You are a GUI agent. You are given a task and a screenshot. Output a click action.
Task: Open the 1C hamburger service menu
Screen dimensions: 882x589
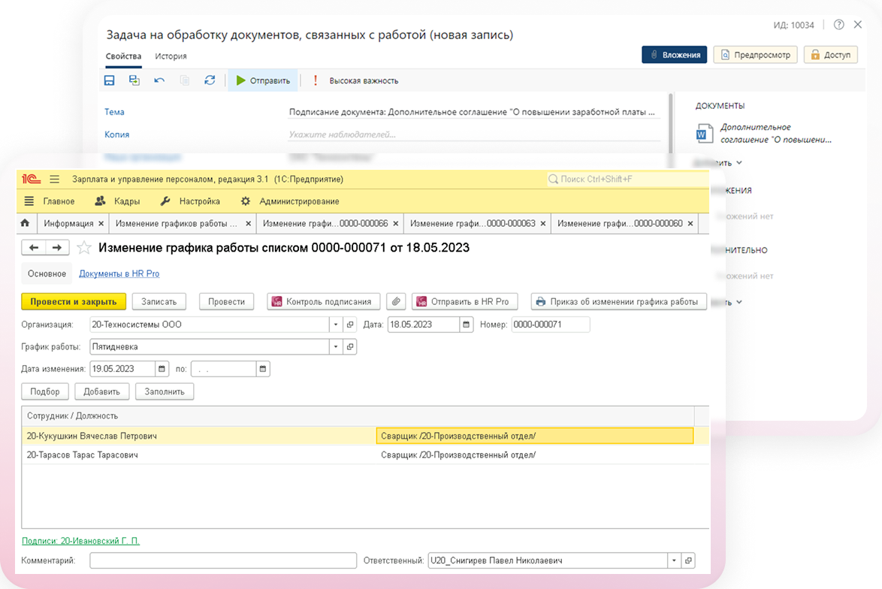coord(54,179)
